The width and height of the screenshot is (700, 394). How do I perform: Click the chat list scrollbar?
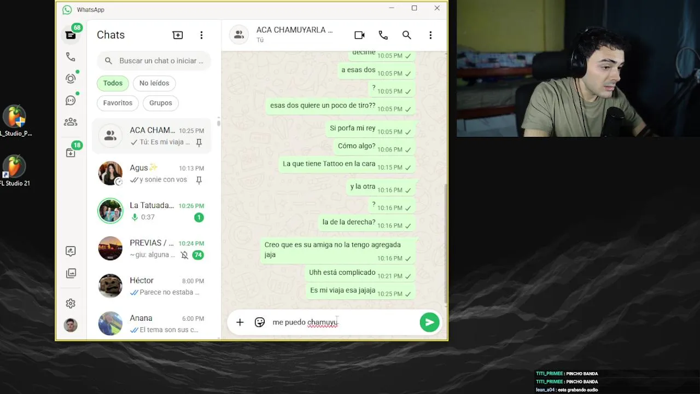[x=218, y=122]
